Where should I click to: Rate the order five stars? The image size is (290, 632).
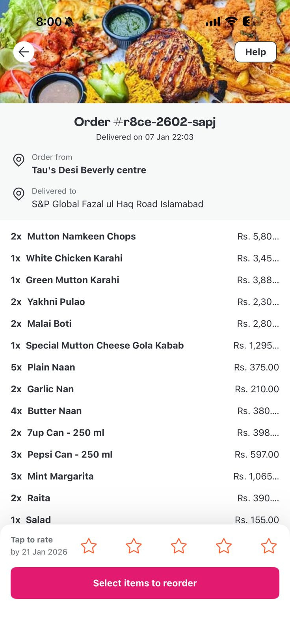coord(268,546)
